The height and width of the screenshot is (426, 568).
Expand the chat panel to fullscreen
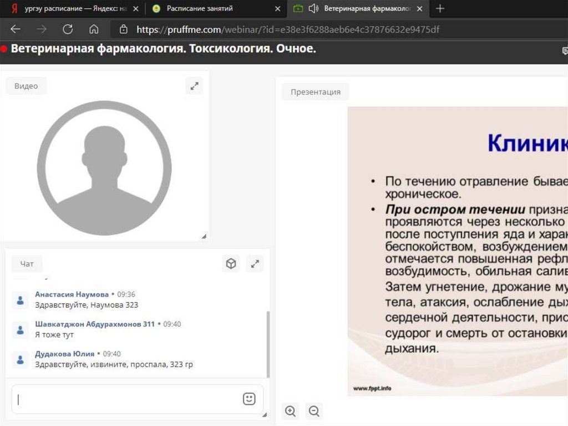coord(255,264)
